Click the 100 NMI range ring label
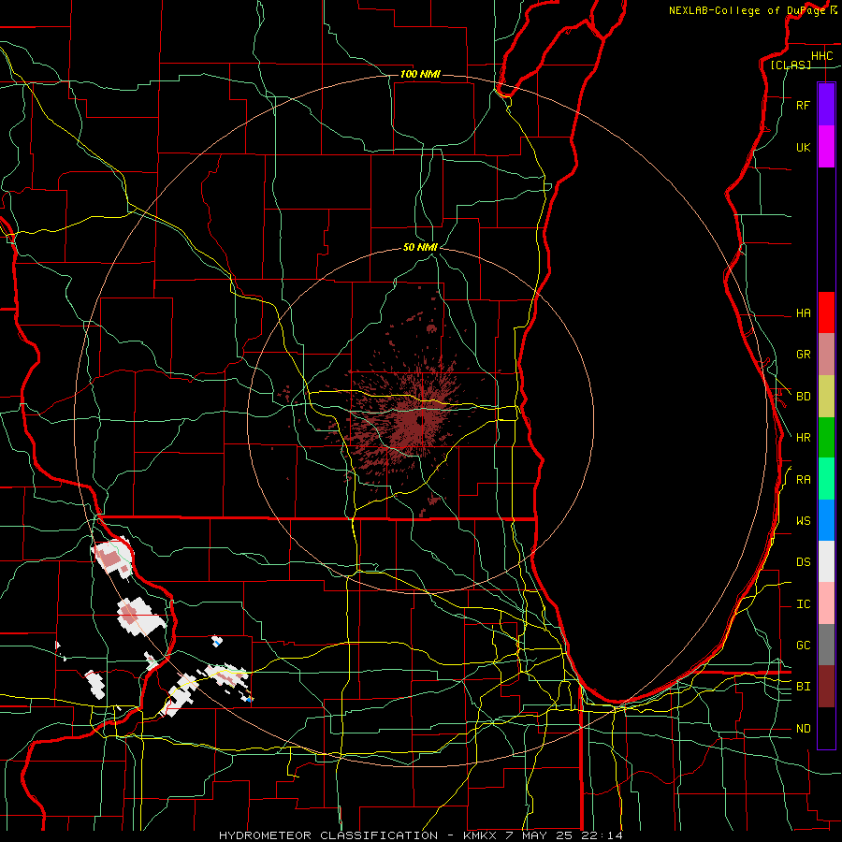The image size is (842, 842). click(420, 74)
